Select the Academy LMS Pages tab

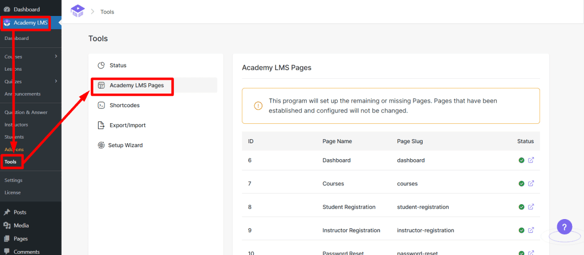click(155, 86)
